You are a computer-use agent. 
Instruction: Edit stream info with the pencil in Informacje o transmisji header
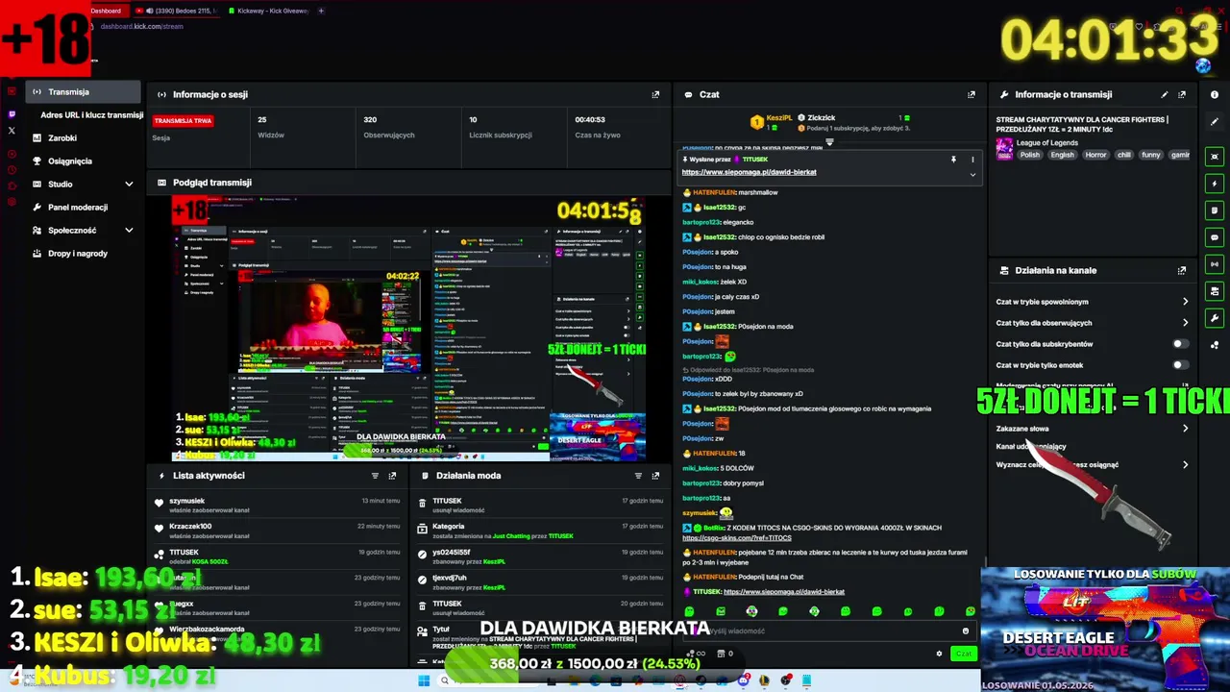(x=1165, y=94)
